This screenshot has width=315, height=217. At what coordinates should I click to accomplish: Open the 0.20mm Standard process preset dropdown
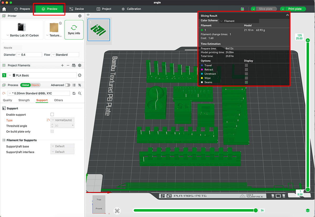tap(39, 93)
